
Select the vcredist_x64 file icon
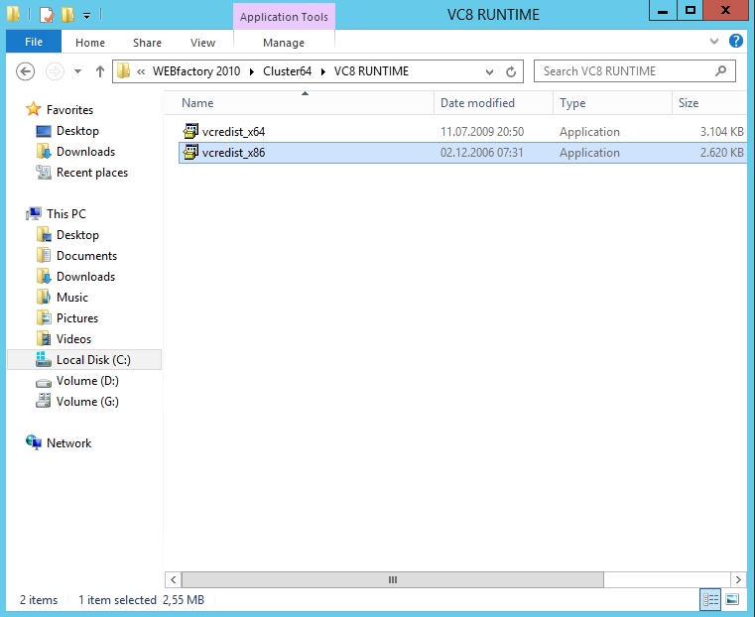190,131
